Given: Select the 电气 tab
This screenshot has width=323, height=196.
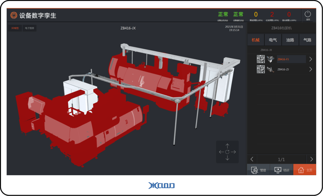Looking at the screenshot, I should pos(273,40).
